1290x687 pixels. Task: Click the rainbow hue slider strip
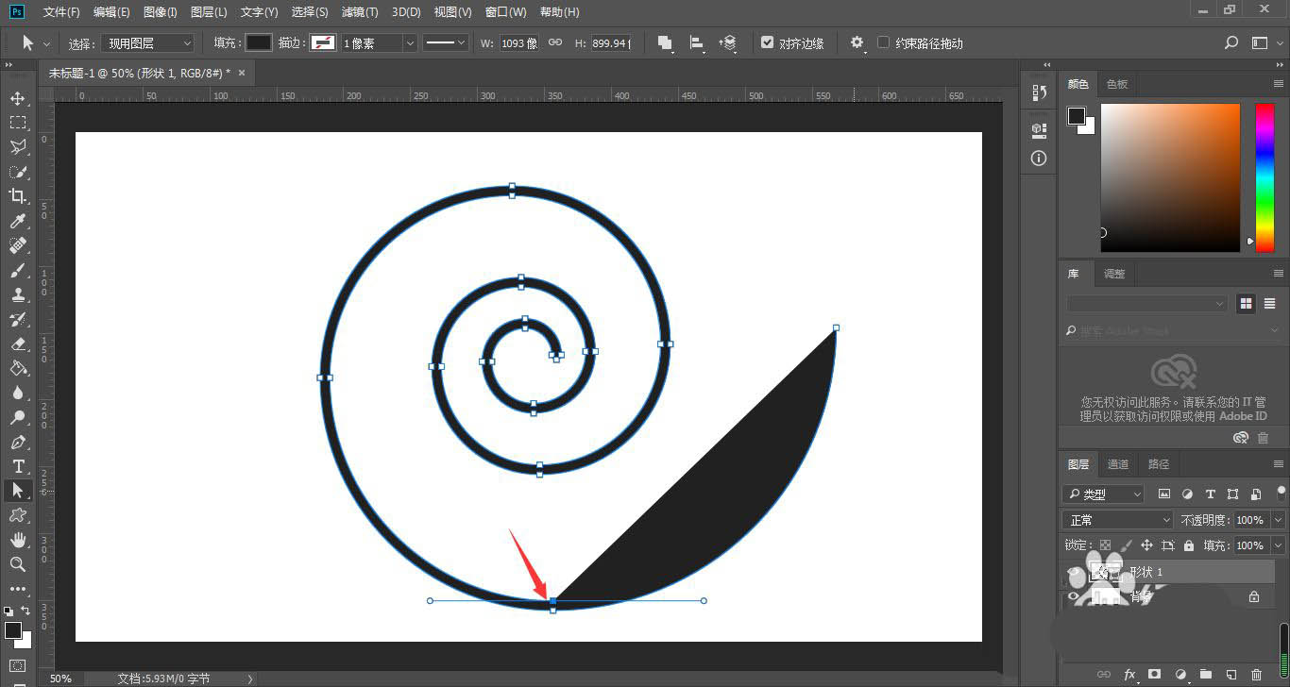coord(1264,176)
